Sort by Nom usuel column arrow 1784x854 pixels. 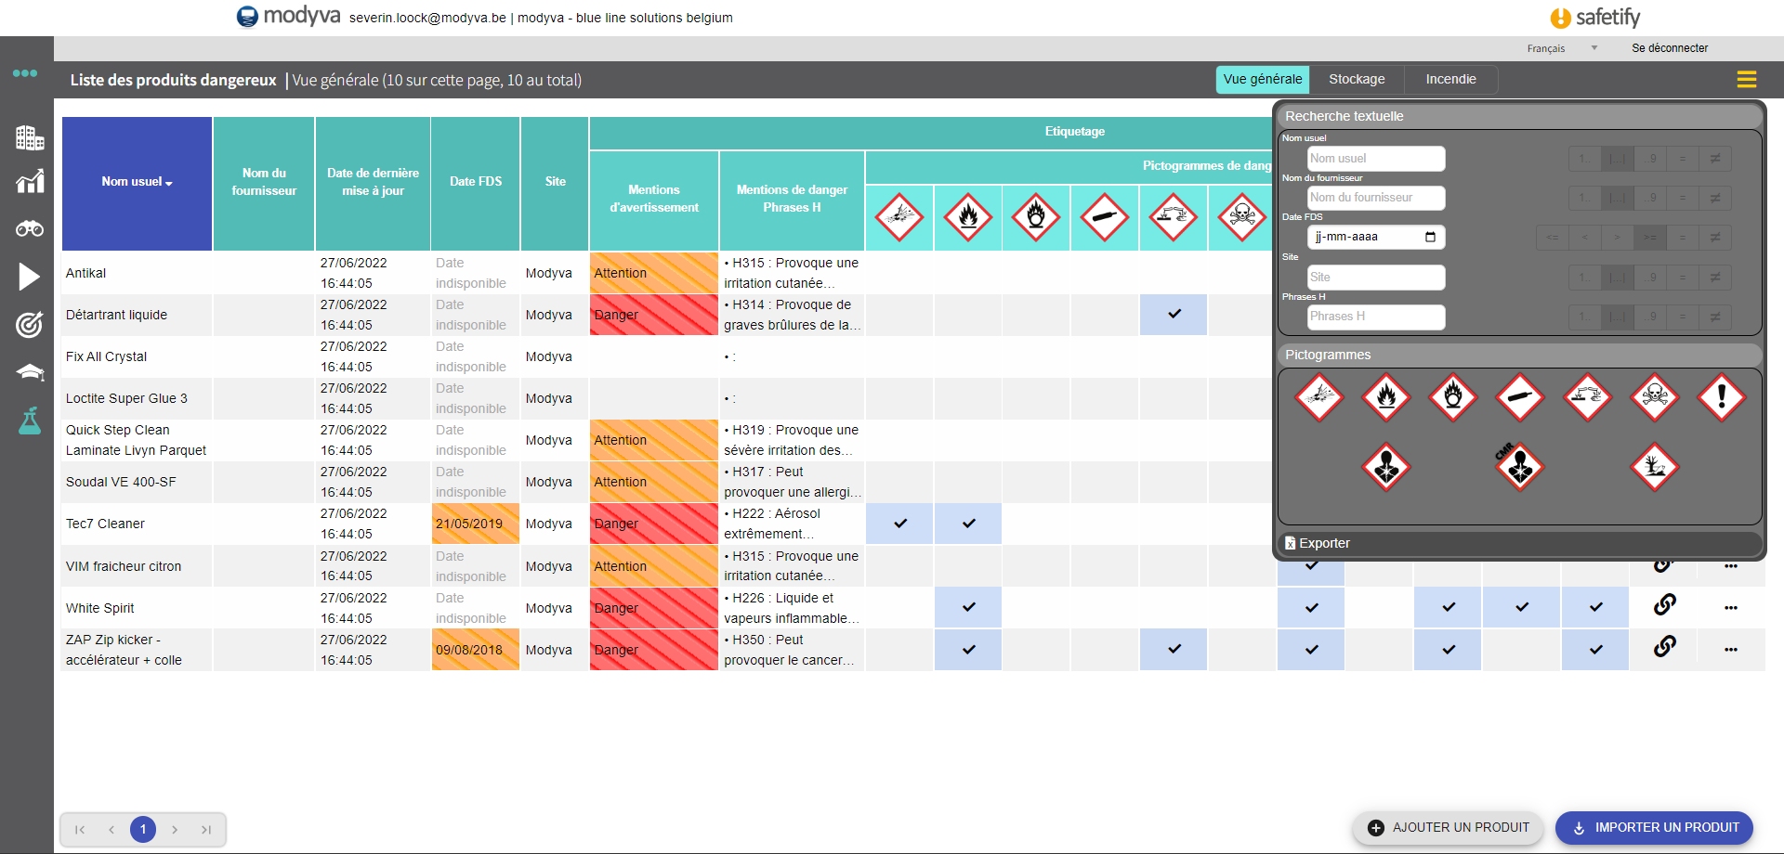pyautogui.click(x=169, y=183)
